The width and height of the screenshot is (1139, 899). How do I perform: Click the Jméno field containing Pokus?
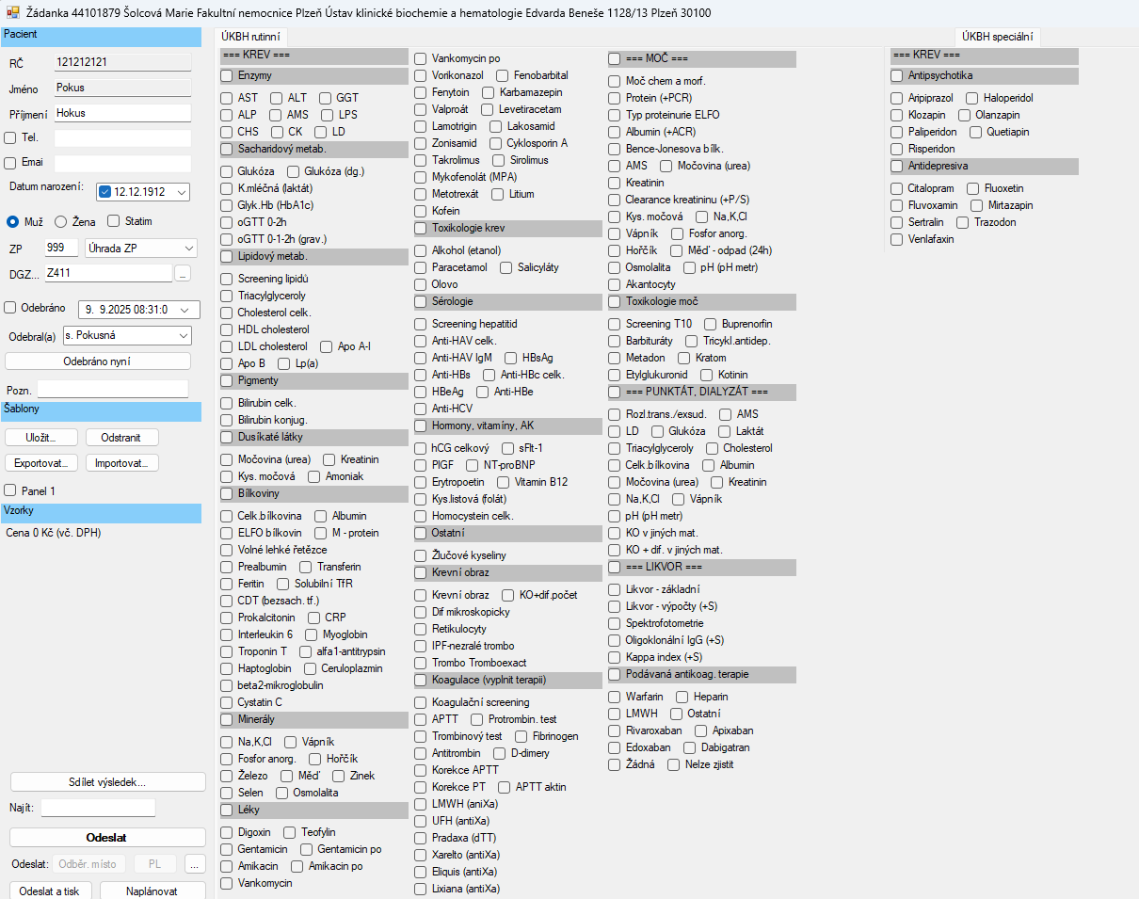click(x=121, y=88)
